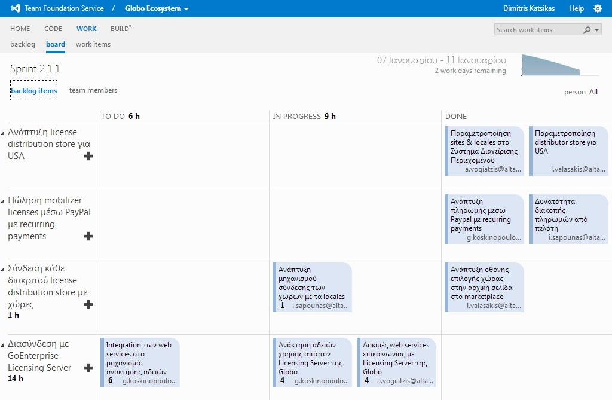Viewport: 612px width, 400px height.
Task: Change person filter 'All'
Action: coord(593,92)
